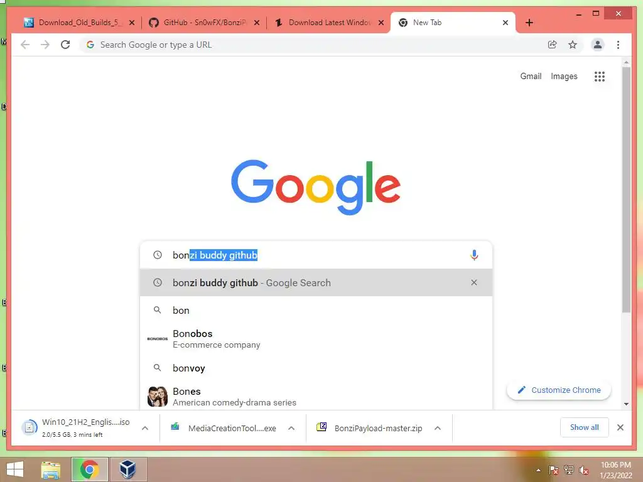Click the muted volume tray icon
Viewport: 643px width, 482px height.
583,470
